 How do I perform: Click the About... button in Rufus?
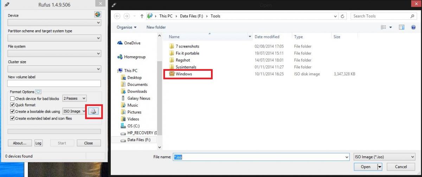coord(20,143)
